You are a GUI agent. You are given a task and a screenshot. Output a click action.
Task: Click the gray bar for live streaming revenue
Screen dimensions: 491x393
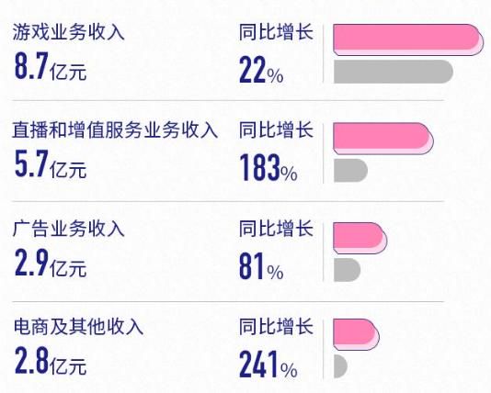pyautogui.click(x=350, y=171)
